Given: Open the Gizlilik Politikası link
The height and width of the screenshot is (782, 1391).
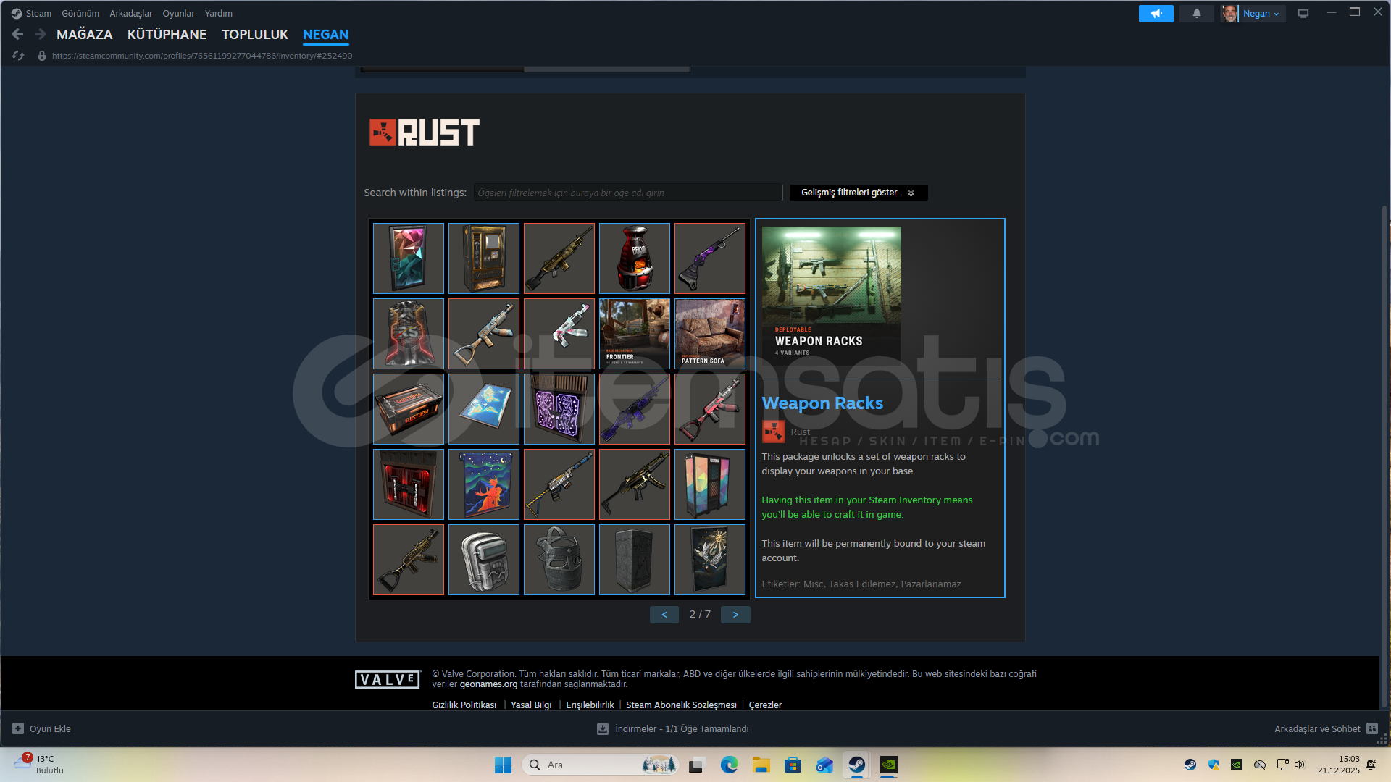Looking at the screenshot, I should (x=464, y=705).
